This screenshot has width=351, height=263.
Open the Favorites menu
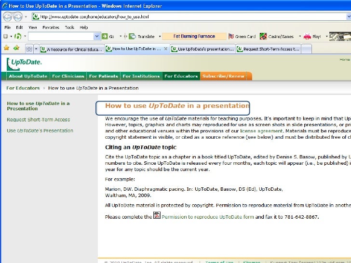(51, 27)
